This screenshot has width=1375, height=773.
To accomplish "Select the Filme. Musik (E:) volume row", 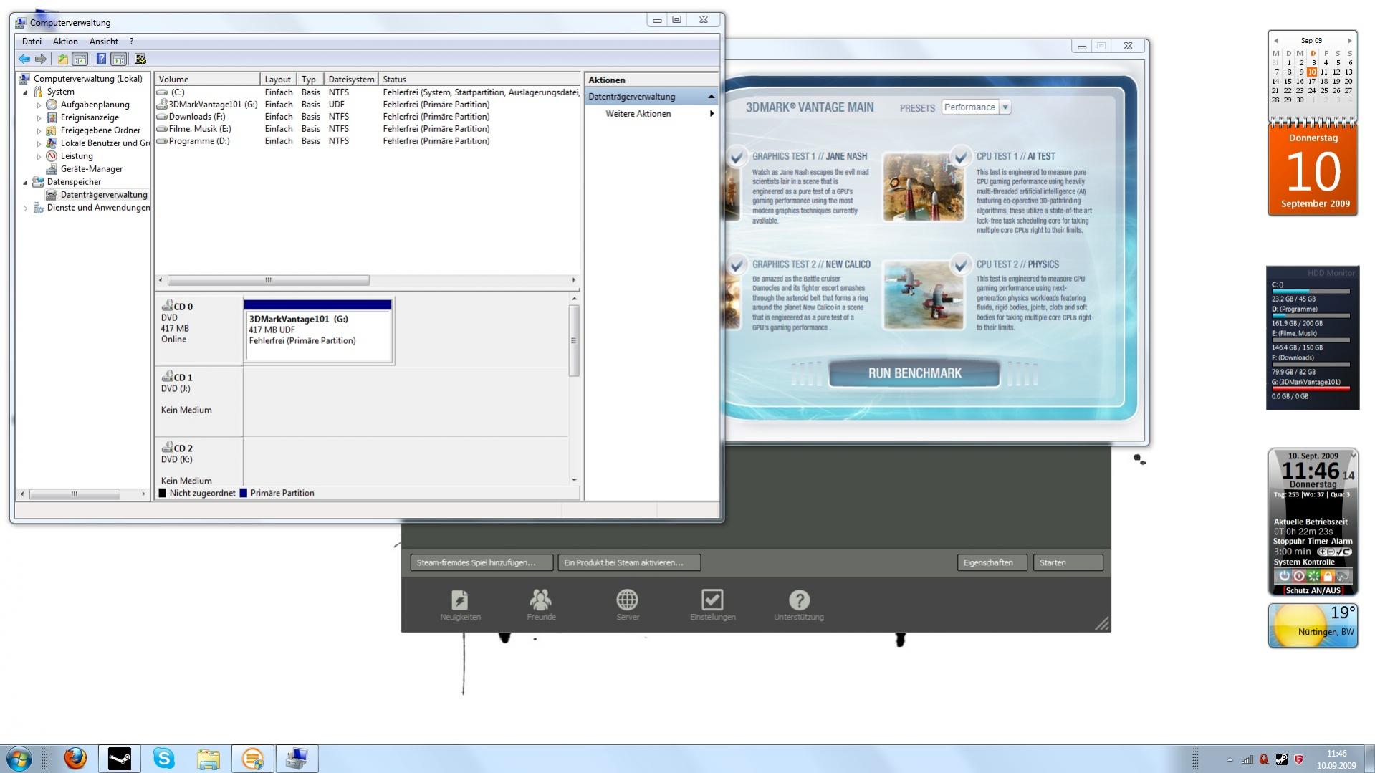I will click(367, 129).
